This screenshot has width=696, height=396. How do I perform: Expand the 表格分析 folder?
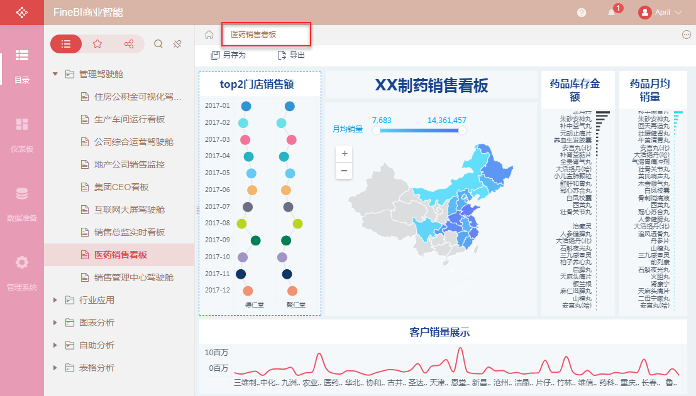click(55, 368)
